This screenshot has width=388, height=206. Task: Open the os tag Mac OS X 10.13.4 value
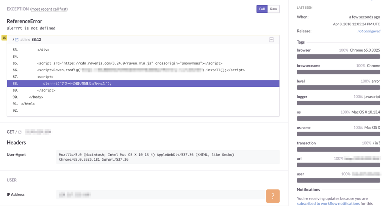[x=366, y=112]
